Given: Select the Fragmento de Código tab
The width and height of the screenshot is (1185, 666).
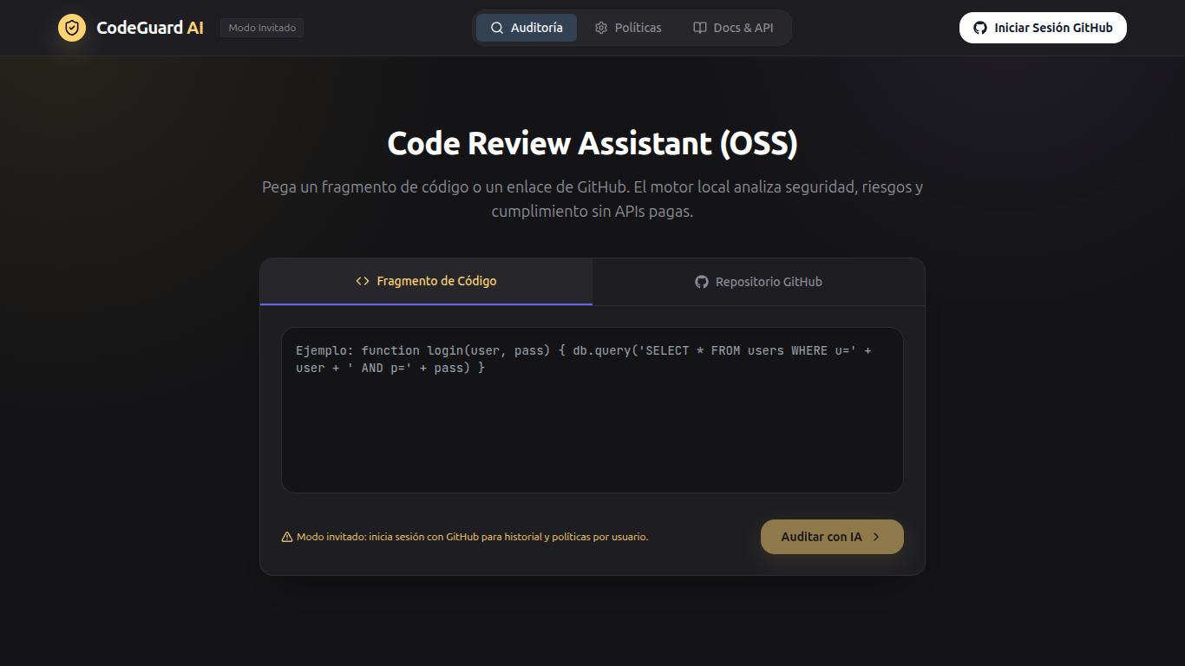Looking at the screenshot, I should click(426, 281).
